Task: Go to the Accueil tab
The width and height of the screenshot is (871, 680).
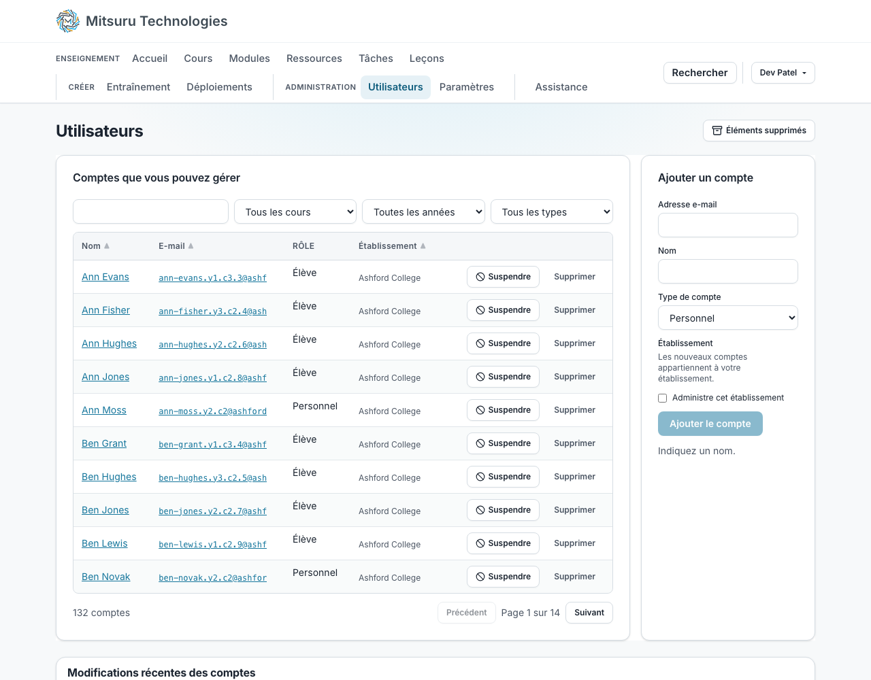Action: click(x=150, y=58)
